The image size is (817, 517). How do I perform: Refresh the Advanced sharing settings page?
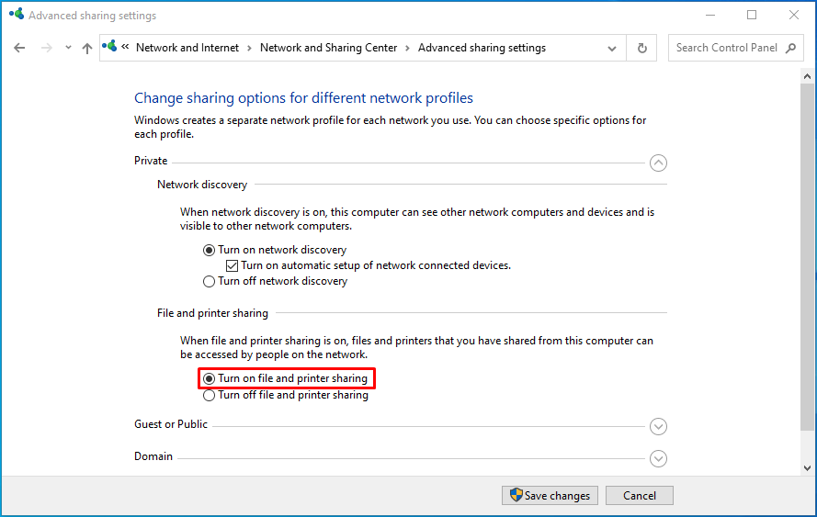tap(641, 48)
